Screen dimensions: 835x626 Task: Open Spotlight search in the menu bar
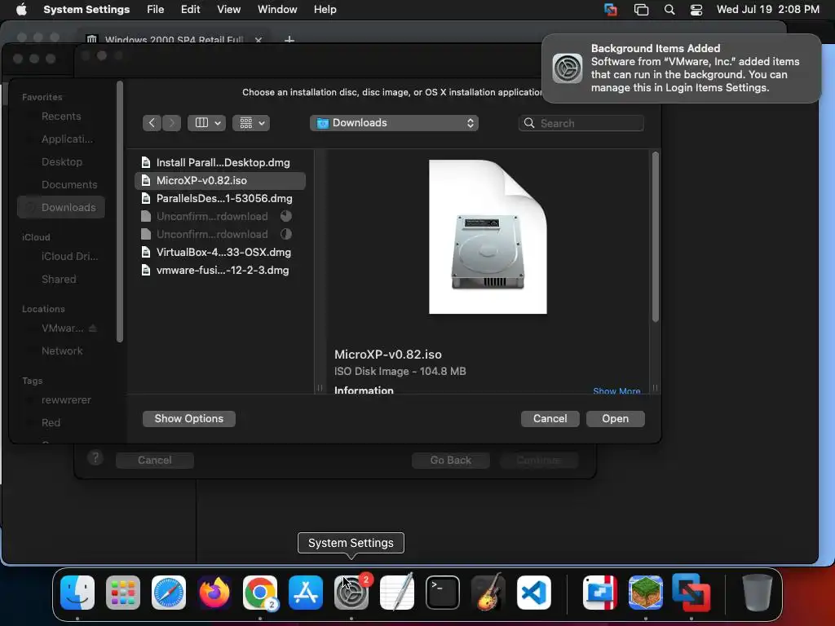(x=669, y=10)
